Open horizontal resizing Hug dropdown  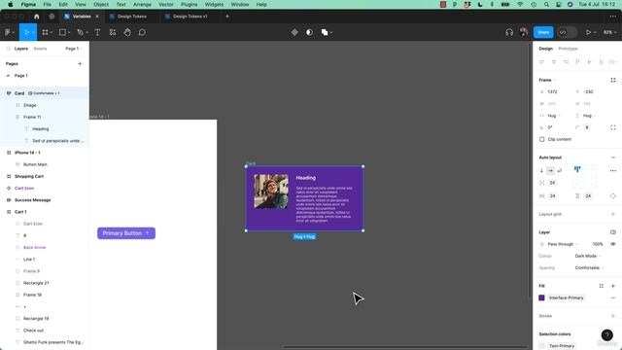pos(553,116)
